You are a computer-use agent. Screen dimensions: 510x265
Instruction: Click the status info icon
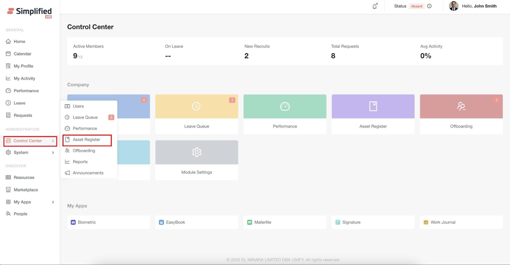click(429, 6)
